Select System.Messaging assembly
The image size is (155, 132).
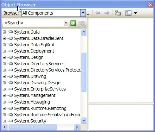[x=32, y=102]
